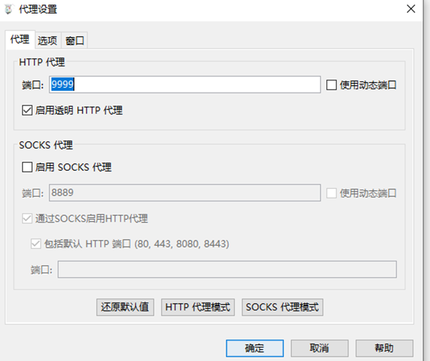Click the 代理设置 title bar icon
This screenshot has height=361, width=430.
click(x=8, y=9)
